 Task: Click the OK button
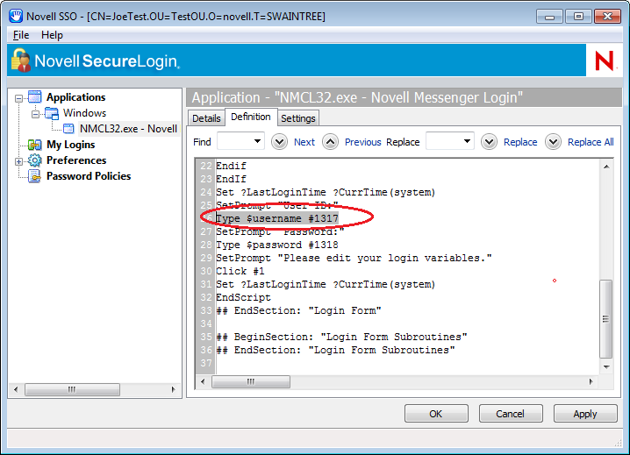[436, 414]
